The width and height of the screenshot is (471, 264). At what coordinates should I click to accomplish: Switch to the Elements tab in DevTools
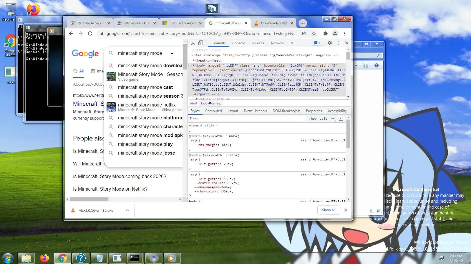click(x=218, y=43)
